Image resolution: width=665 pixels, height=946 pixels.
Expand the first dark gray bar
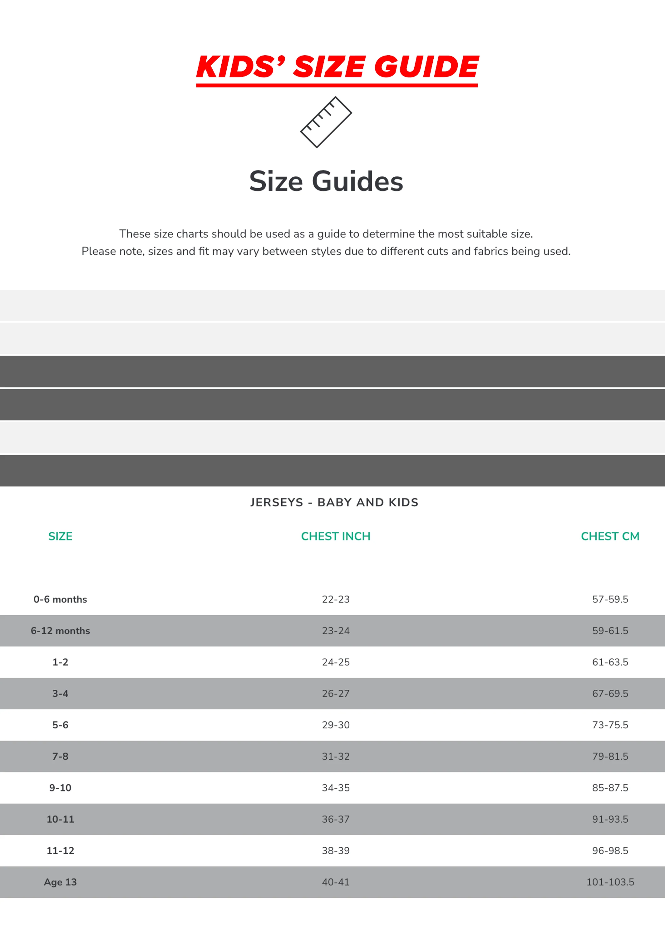332,372
